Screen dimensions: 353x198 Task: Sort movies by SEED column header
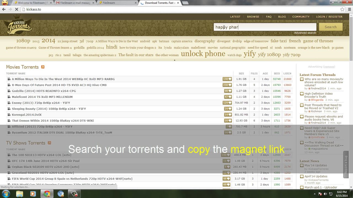point(277,74)
